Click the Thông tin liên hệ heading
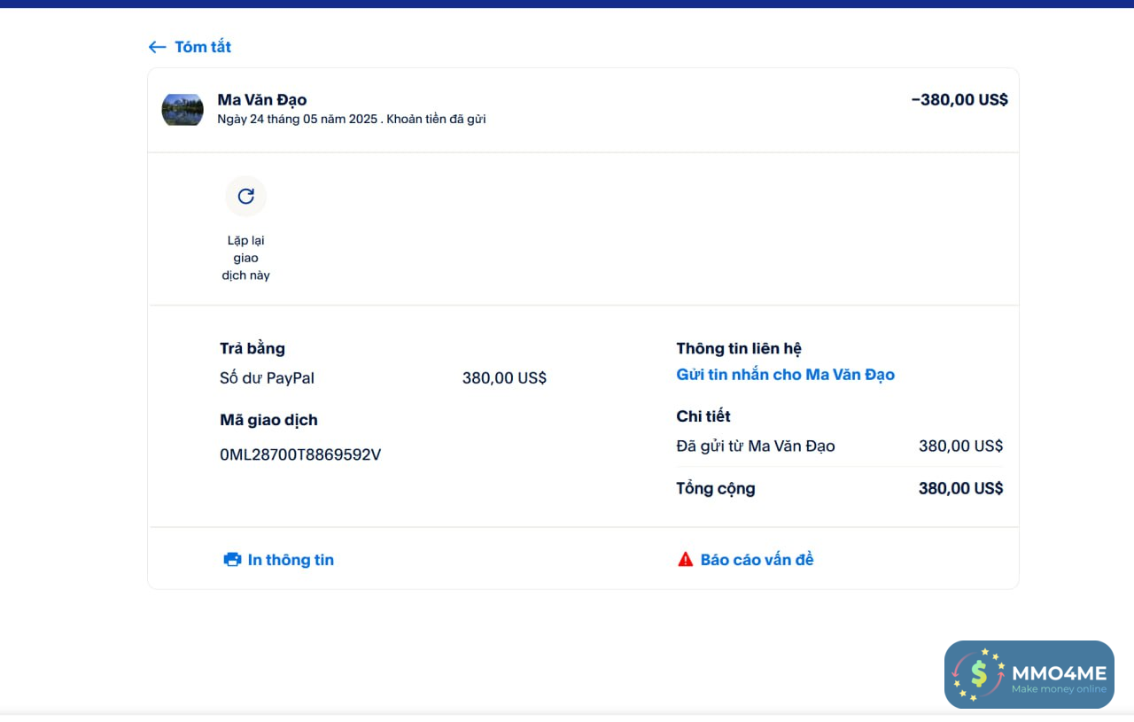Image resolution: width=1134 pixels, height=722 pixels. [739, 349]
